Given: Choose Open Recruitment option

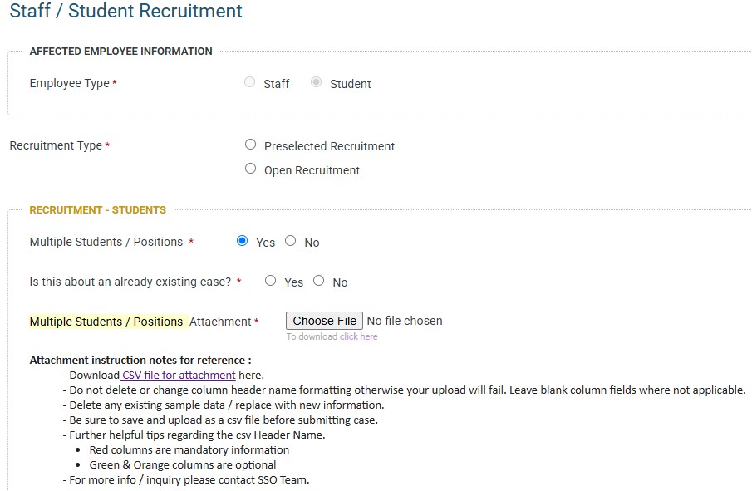Looking at the screenshot, I should click(250, 169).
